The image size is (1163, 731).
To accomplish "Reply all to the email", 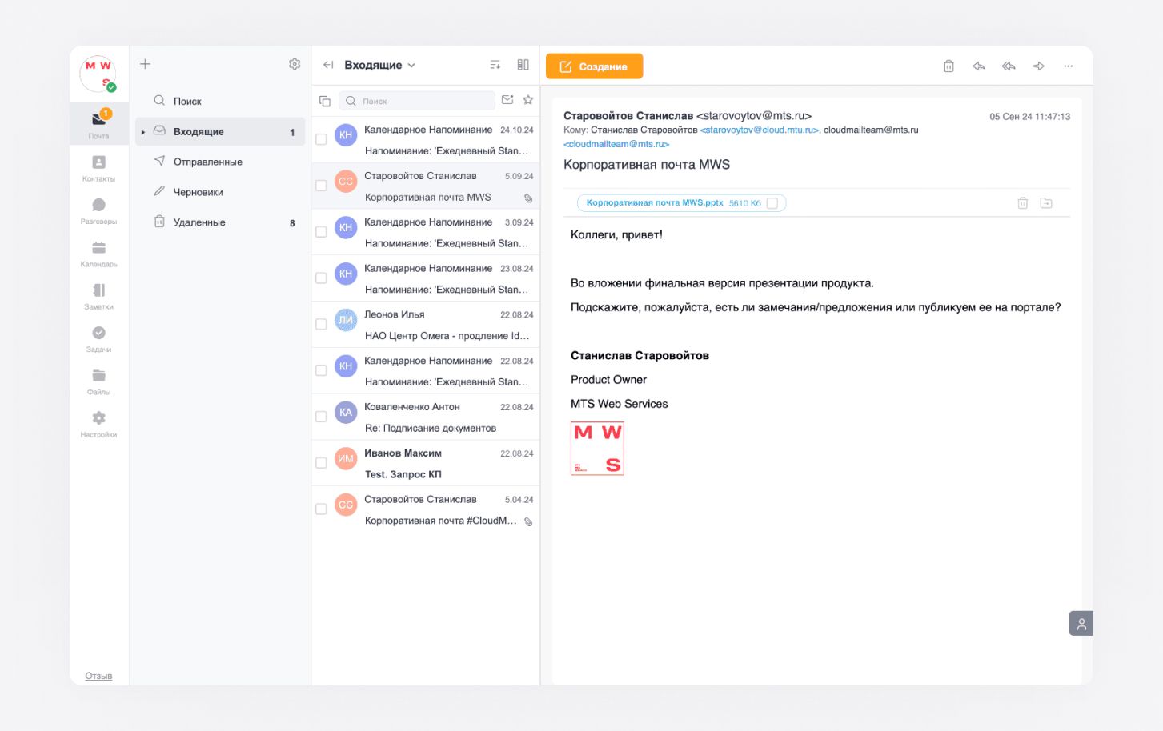I will 1009,66.
